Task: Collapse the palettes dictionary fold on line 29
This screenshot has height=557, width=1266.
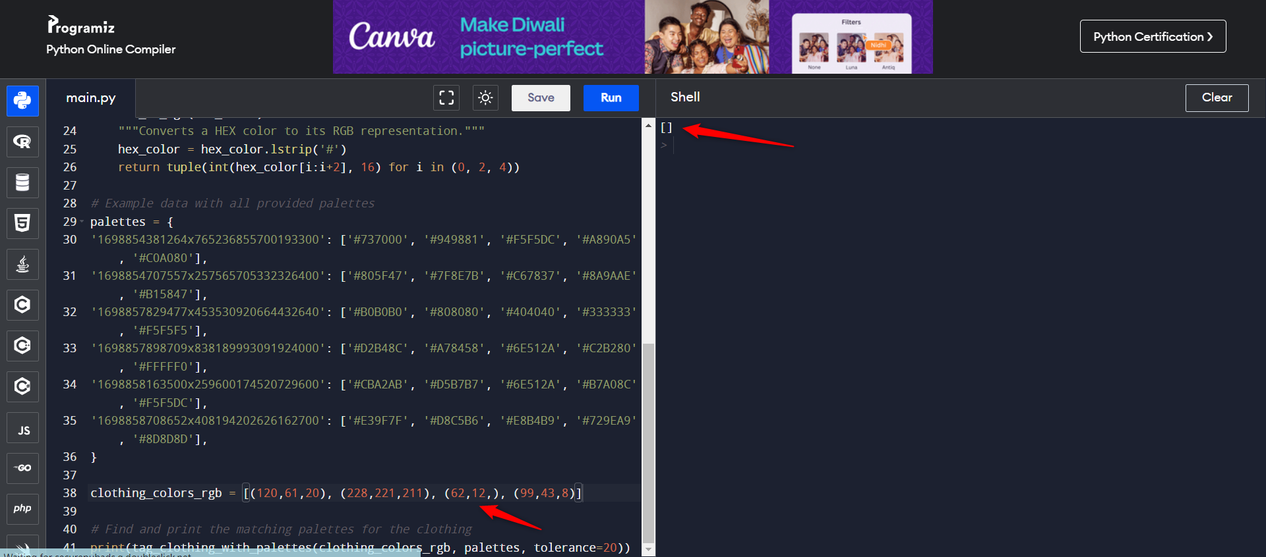Action: pyautogui.click(x=82, y=222)
